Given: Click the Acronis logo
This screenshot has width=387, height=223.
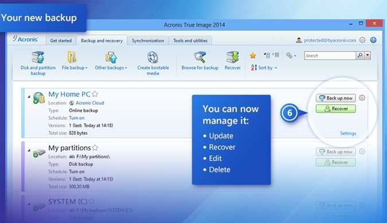Looking at the screenshot, I should (25, 39).
